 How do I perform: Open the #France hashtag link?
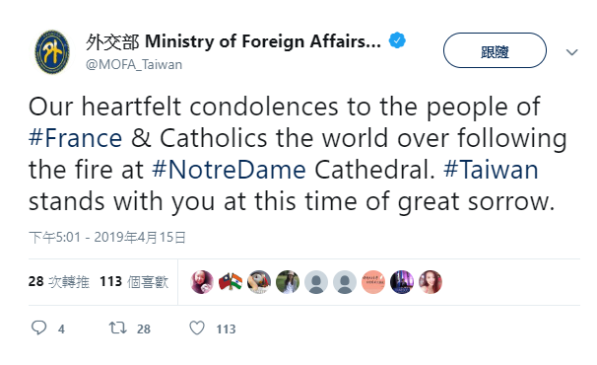click(76, 138)
